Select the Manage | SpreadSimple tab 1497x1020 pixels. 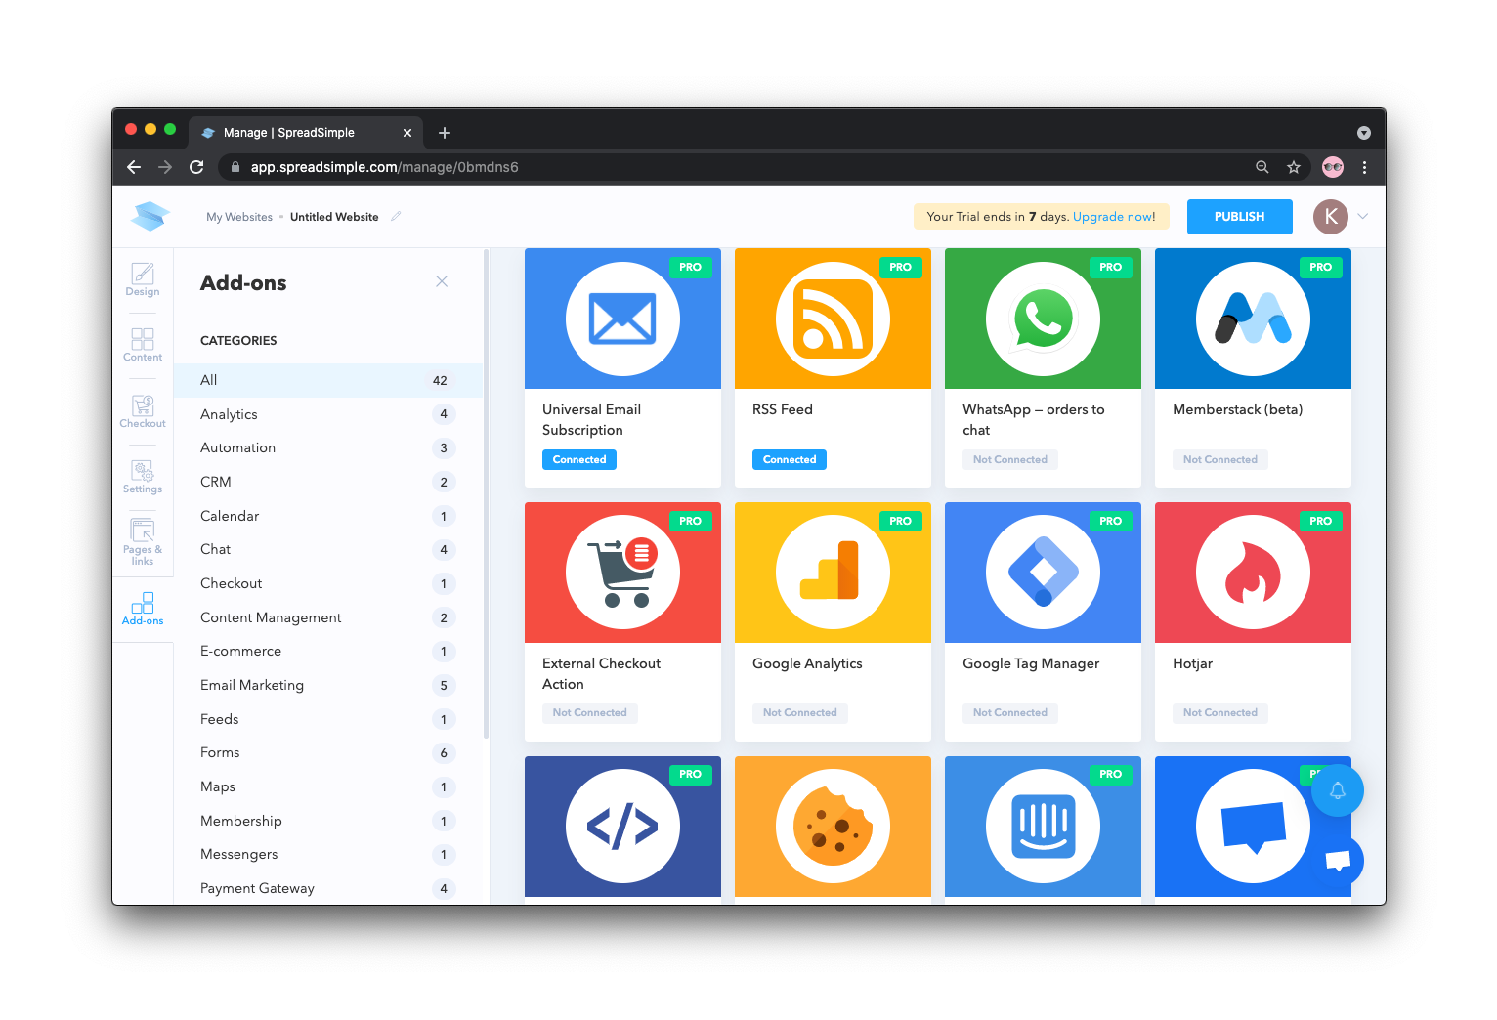(306, 133)
